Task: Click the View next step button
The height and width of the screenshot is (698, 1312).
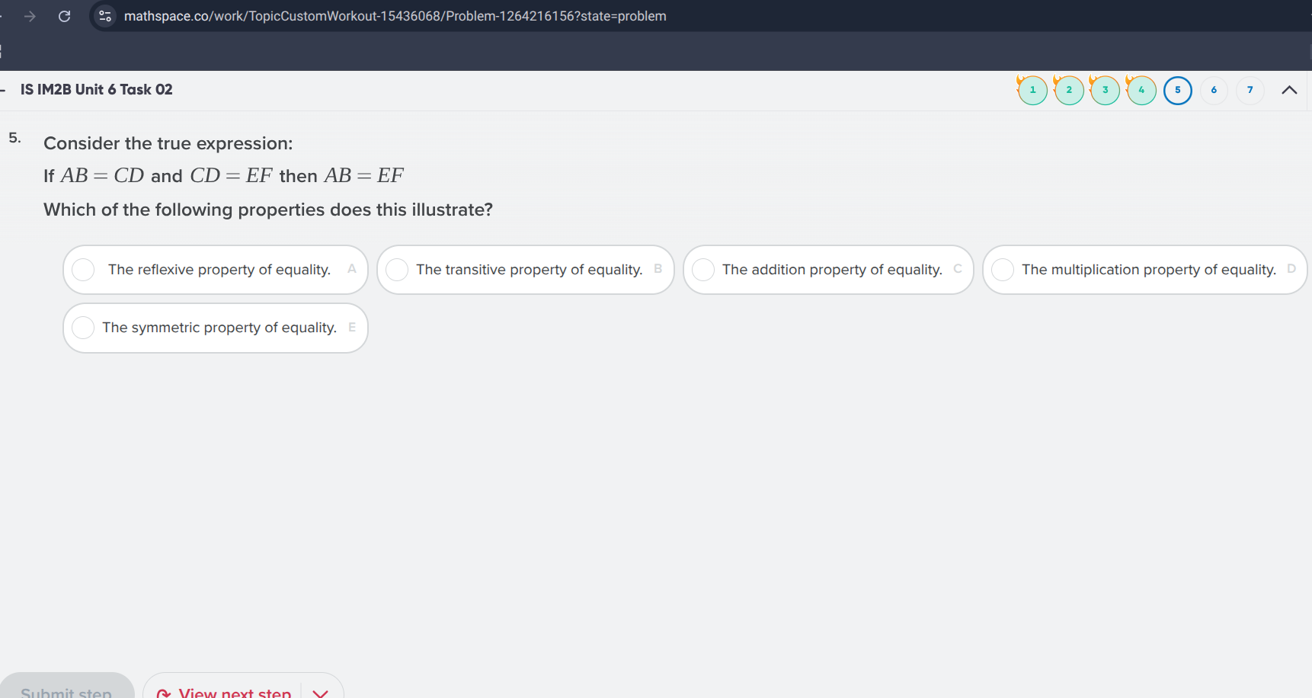Action: point(225,690)
